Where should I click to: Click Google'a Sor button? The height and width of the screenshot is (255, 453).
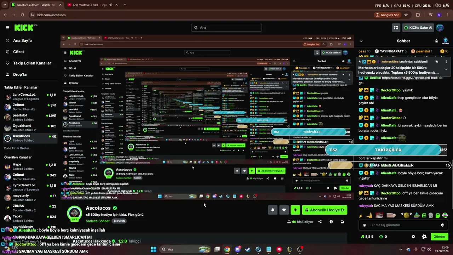(387, 15)
